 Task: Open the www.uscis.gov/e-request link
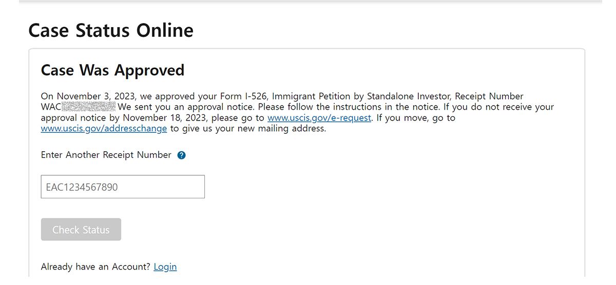[x=319, y=118]
